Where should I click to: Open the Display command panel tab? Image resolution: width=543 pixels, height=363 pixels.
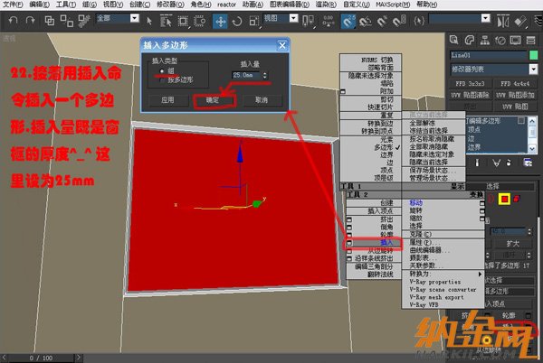pyautogui.click(x=515, y=40)
